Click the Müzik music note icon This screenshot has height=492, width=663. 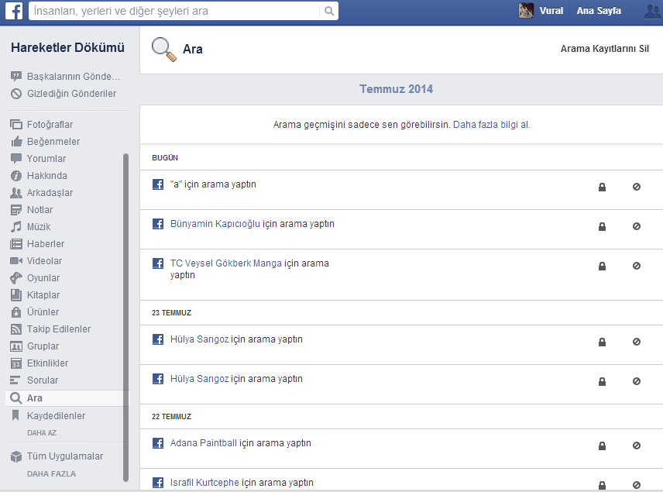tap(16, 227)
